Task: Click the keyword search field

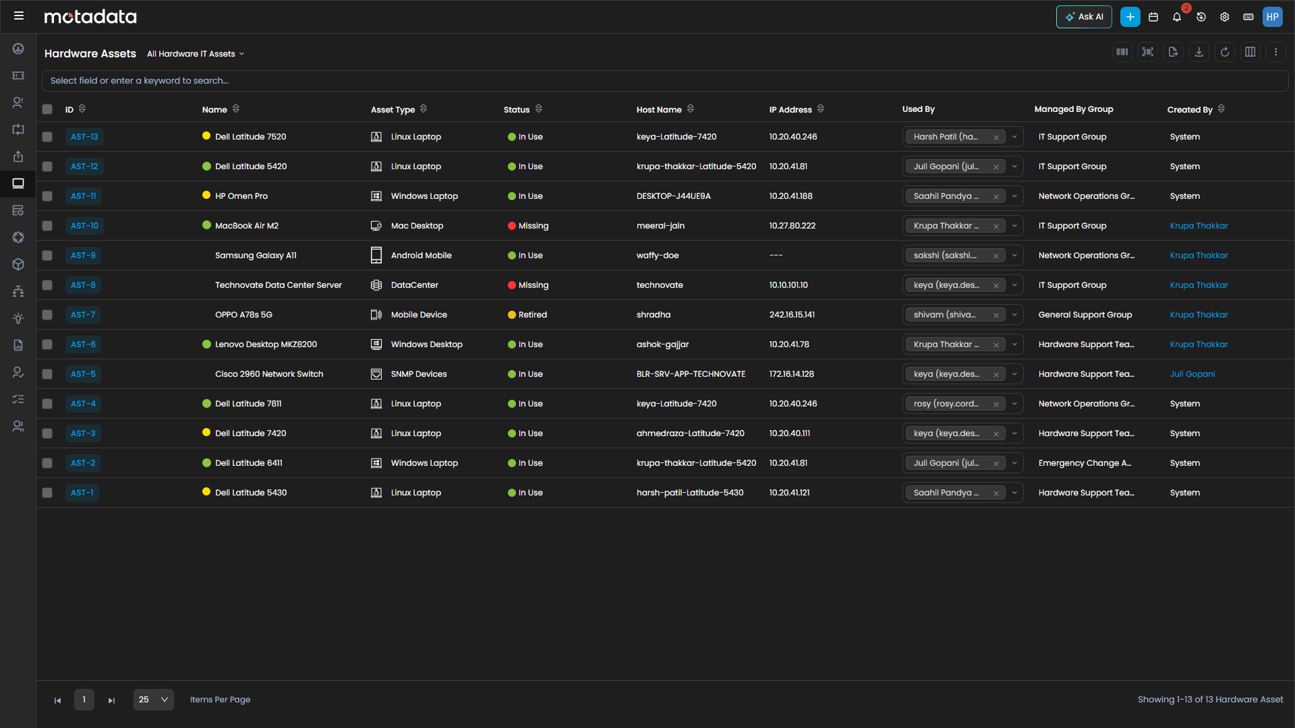Action: coord(664,81)
